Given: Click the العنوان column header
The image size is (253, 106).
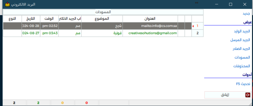Looking at the screenshot, I should coord(150,19).
